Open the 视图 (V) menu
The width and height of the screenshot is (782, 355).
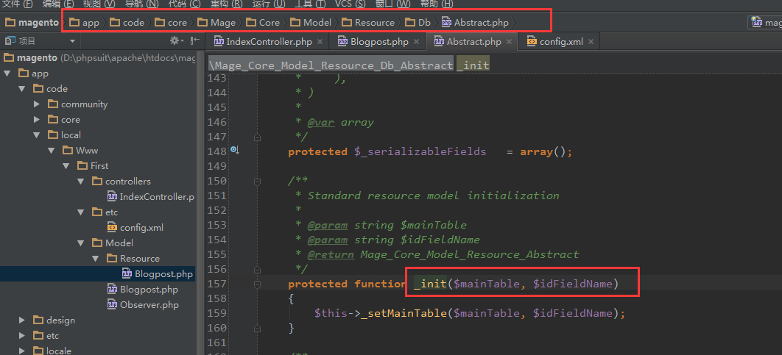pyautogui.click(x=99, y=4)
